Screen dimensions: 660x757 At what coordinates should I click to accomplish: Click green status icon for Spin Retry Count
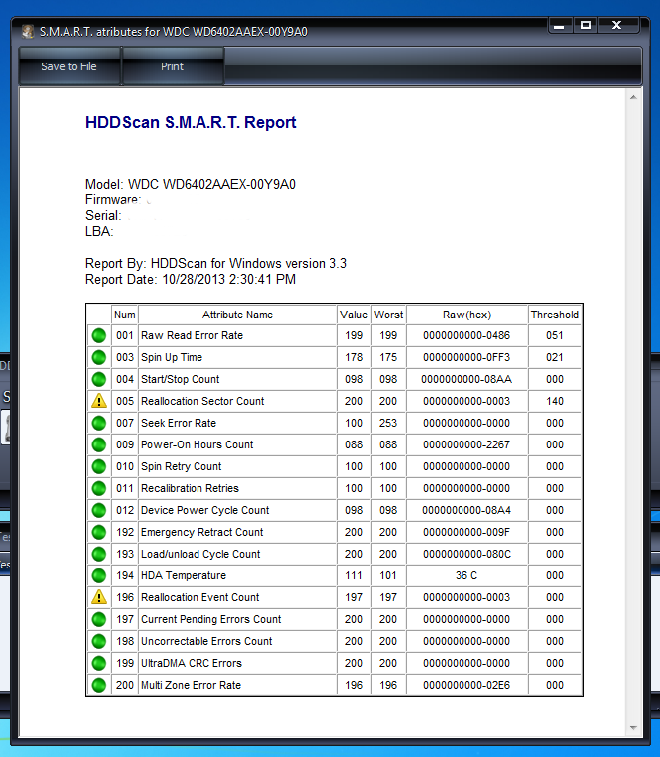click(99, 466)
